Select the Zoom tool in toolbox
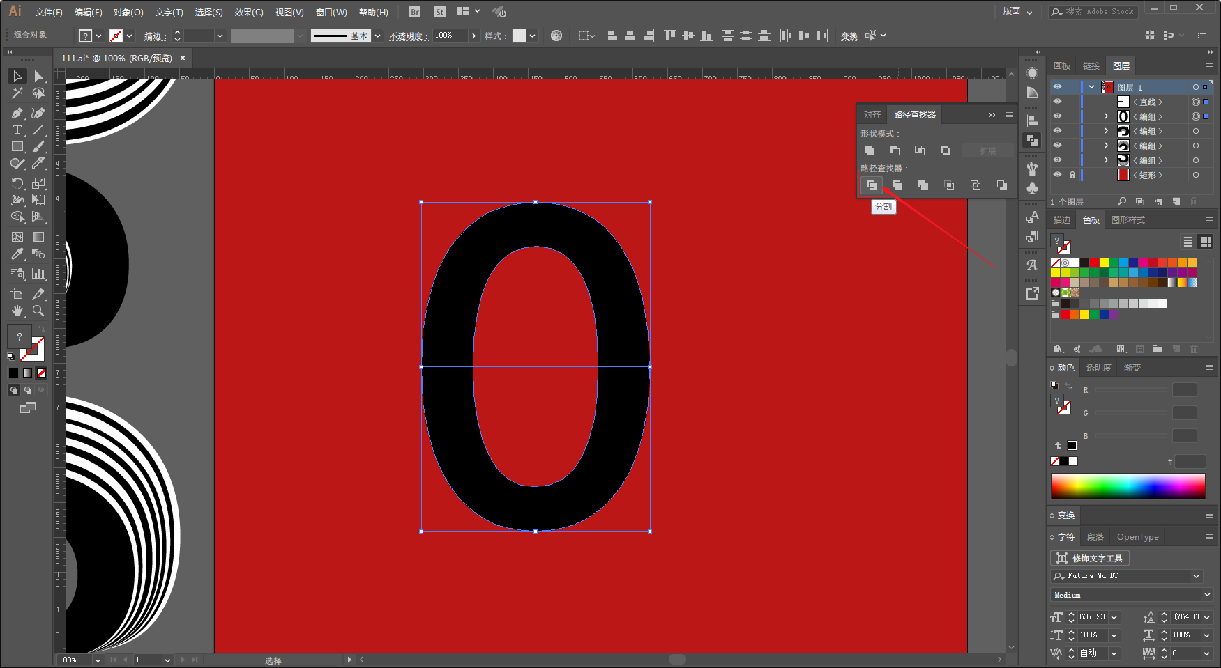The width and height of the screenshot is (1221, 668). [x=38, y=311]
